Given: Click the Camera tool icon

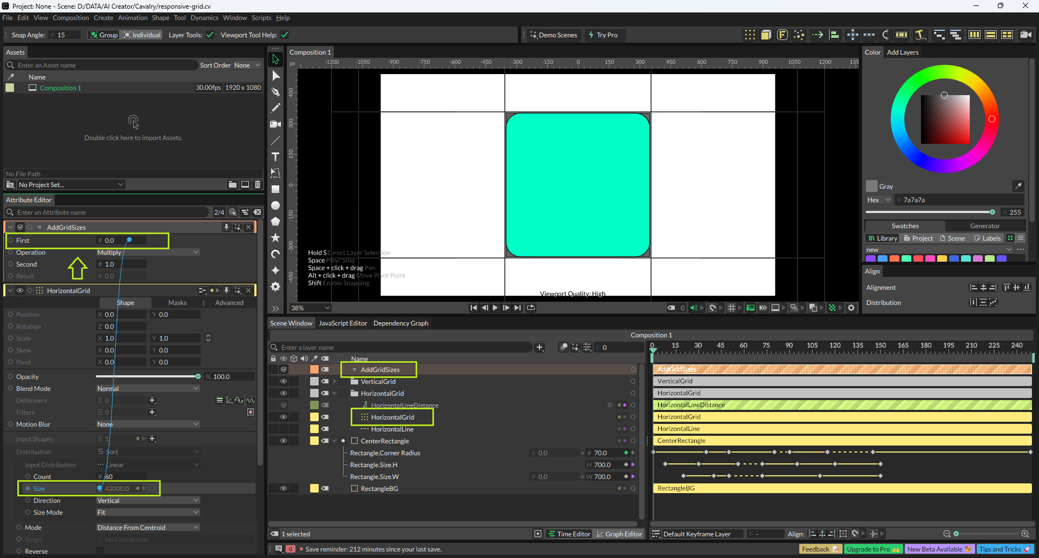Looking at the screenshot, I should pyautogui.click(x=275, y=124).
